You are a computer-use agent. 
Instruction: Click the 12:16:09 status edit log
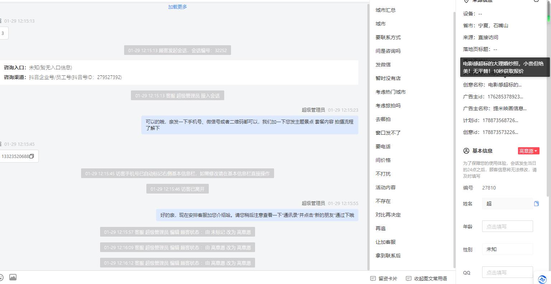178,247
